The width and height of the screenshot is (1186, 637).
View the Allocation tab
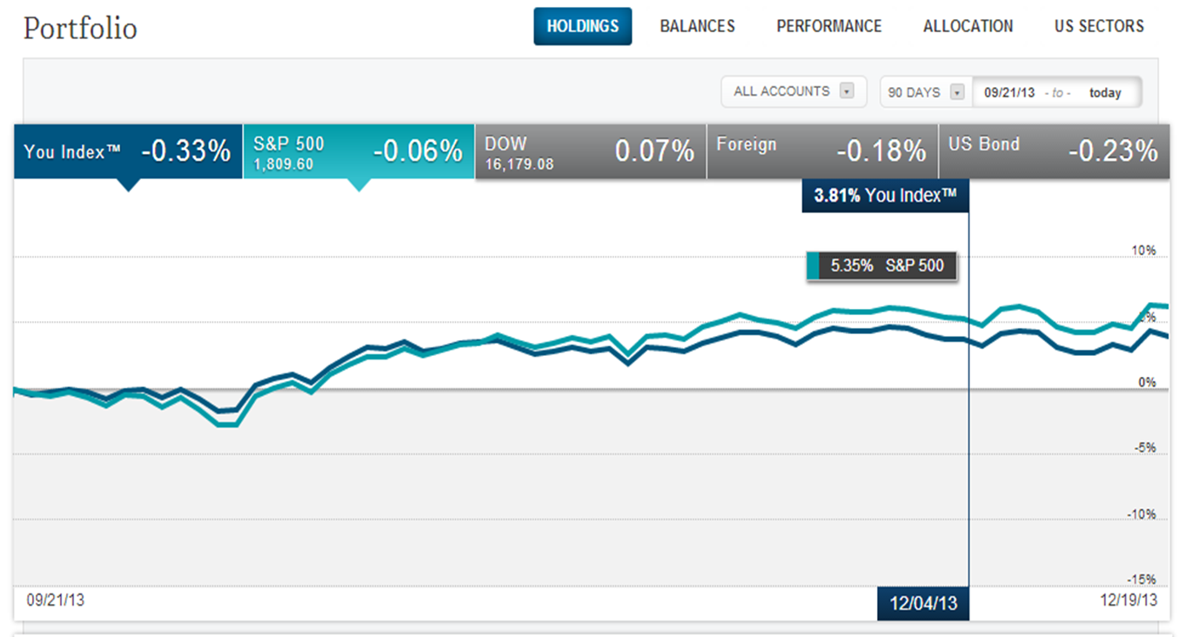[x=968, y=26]
